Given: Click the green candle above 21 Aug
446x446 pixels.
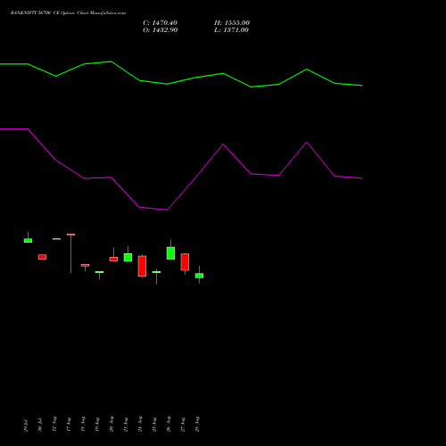Looking at the screenshot, I should 128,258.
